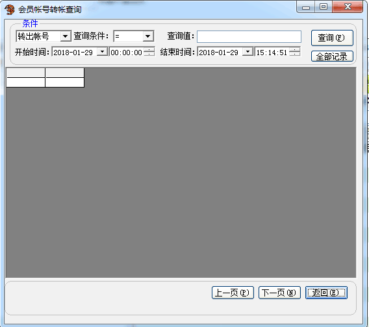Open the 结束时间 date picker dropdown

tap(248, 51)
